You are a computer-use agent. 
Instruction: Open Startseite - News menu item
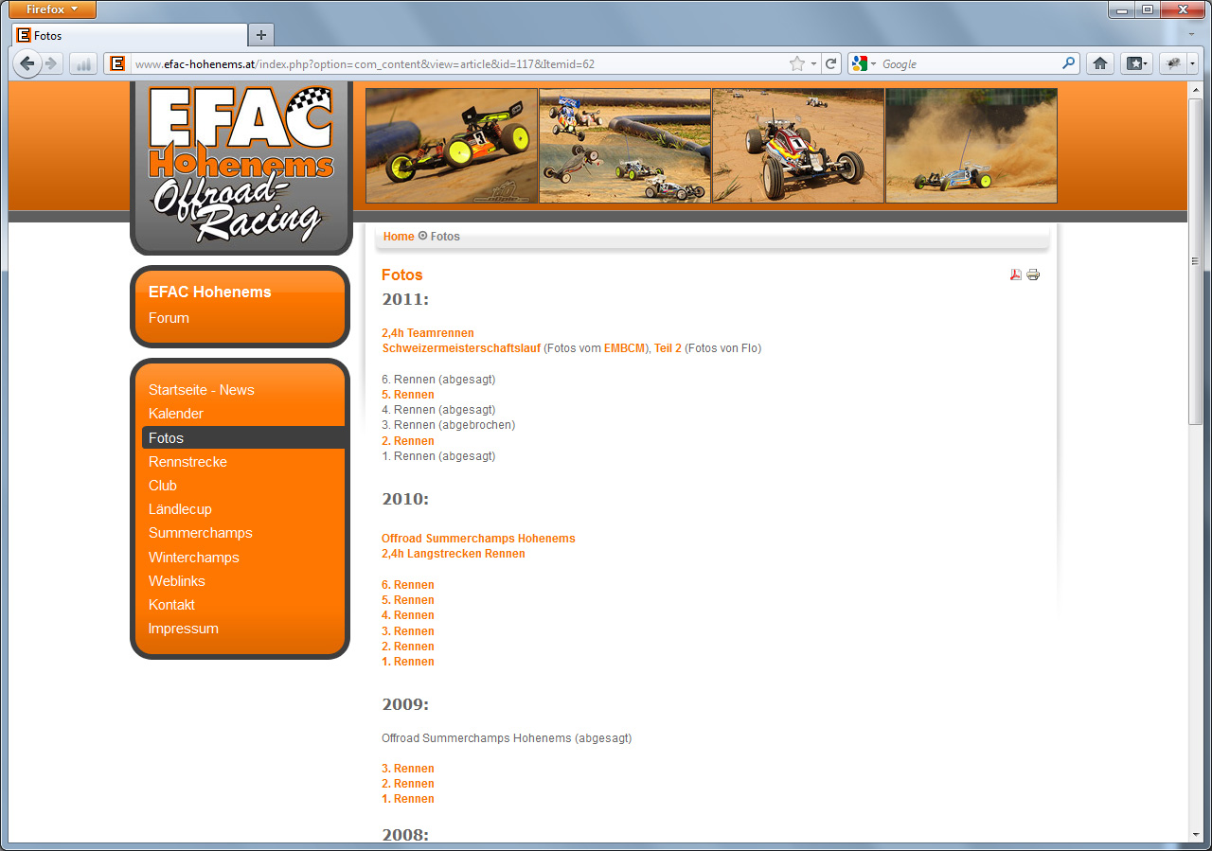coord(201,390)
